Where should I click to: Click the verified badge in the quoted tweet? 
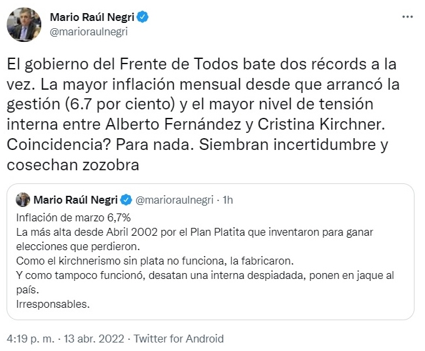(126, 200)
